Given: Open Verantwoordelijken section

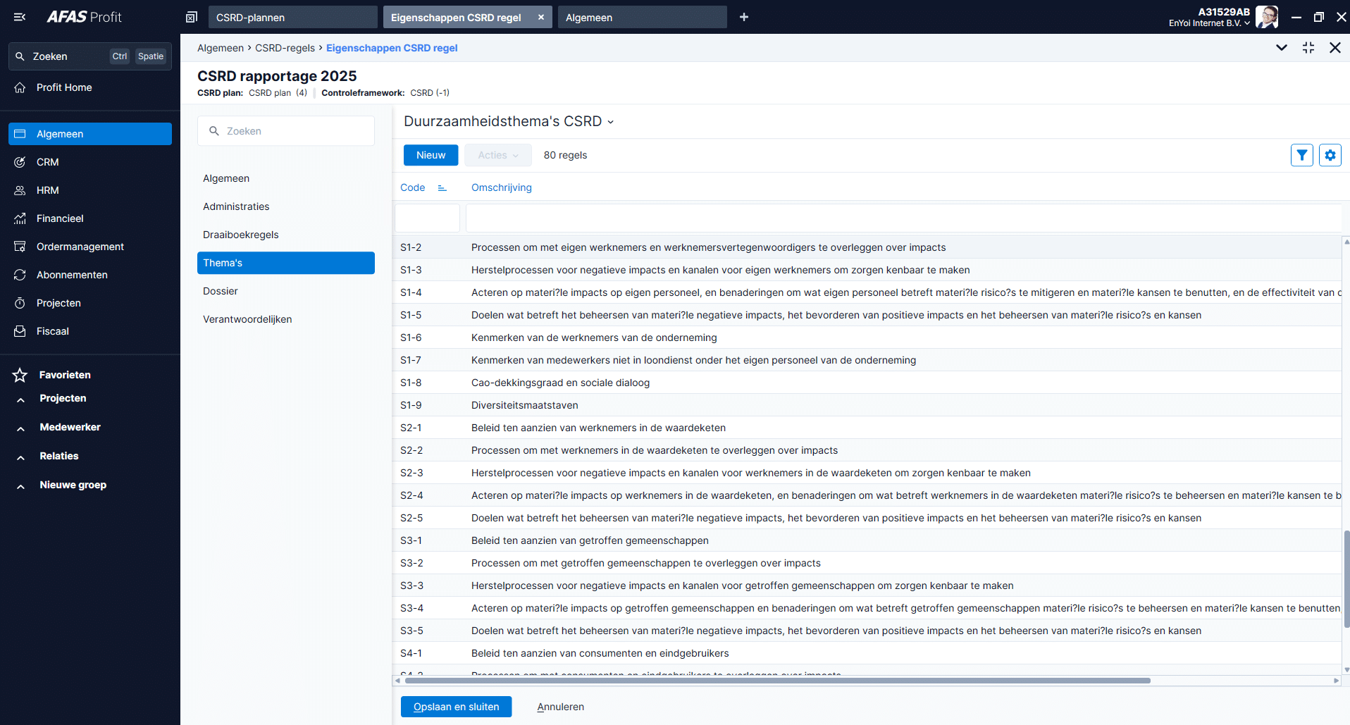Looking at the screenshot, I should (x=247, y=319).
